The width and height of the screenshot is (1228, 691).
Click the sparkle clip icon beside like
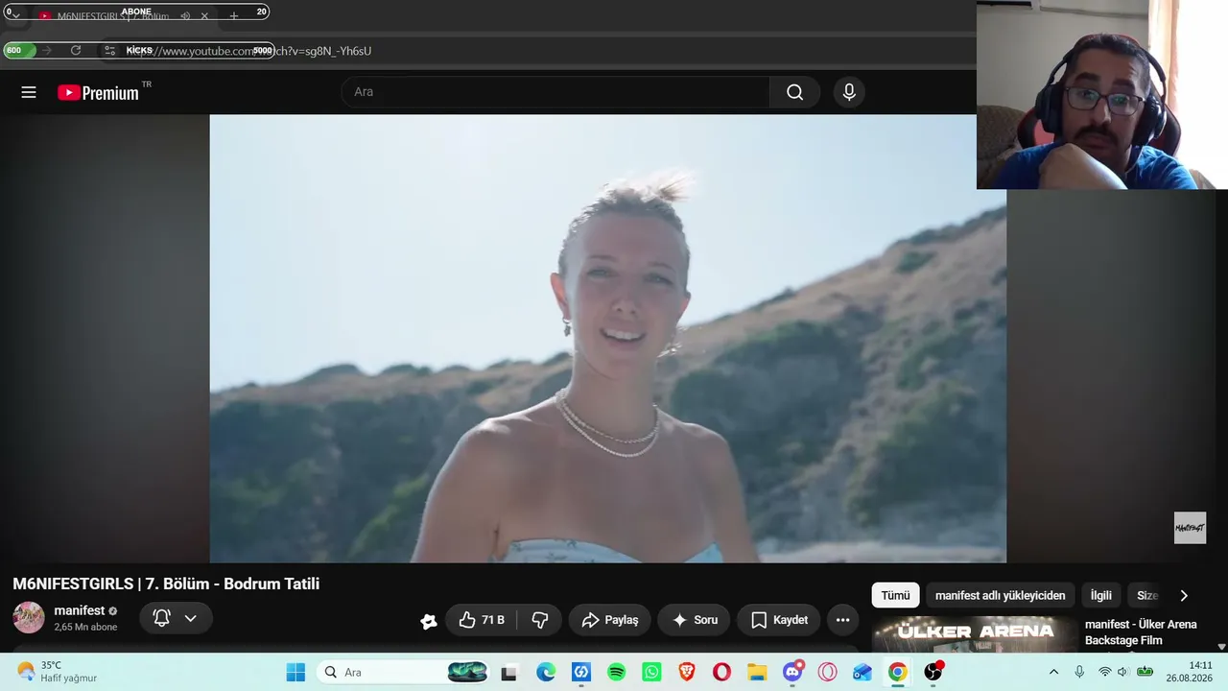click(x=429, y=621)
